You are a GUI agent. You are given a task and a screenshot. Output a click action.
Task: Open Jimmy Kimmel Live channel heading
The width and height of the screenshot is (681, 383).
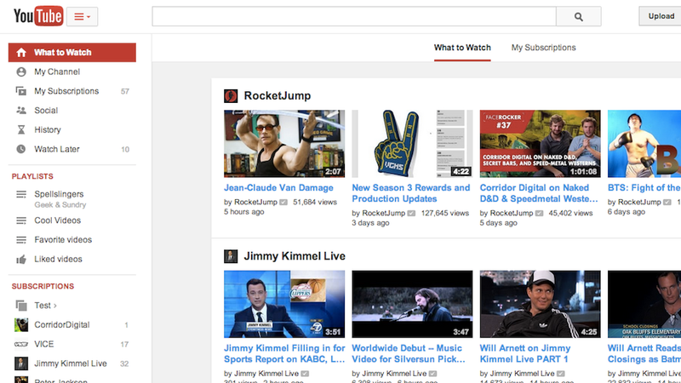point(295,256)
